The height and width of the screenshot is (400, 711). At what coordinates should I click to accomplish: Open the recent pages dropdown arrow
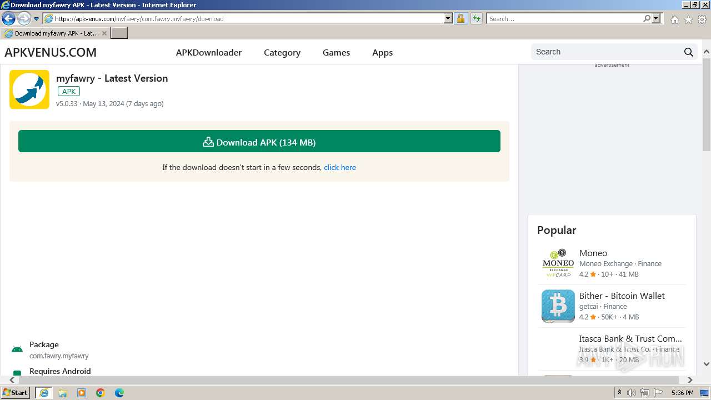click(37, 19)
